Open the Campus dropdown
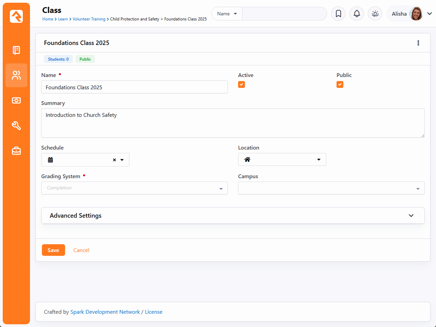 click(x=331, y=188)
